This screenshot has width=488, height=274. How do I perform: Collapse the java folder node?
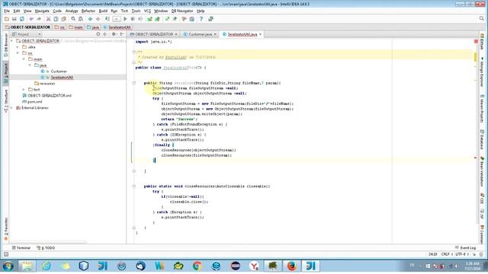(x=30, y=65)
